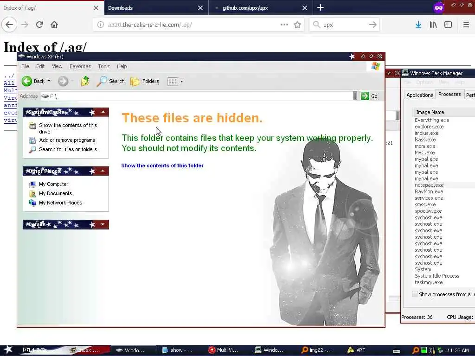Collapse the System Tasks panel
Image resolution: width=475 pixels, height=356 pixels.
coord(103,112)
